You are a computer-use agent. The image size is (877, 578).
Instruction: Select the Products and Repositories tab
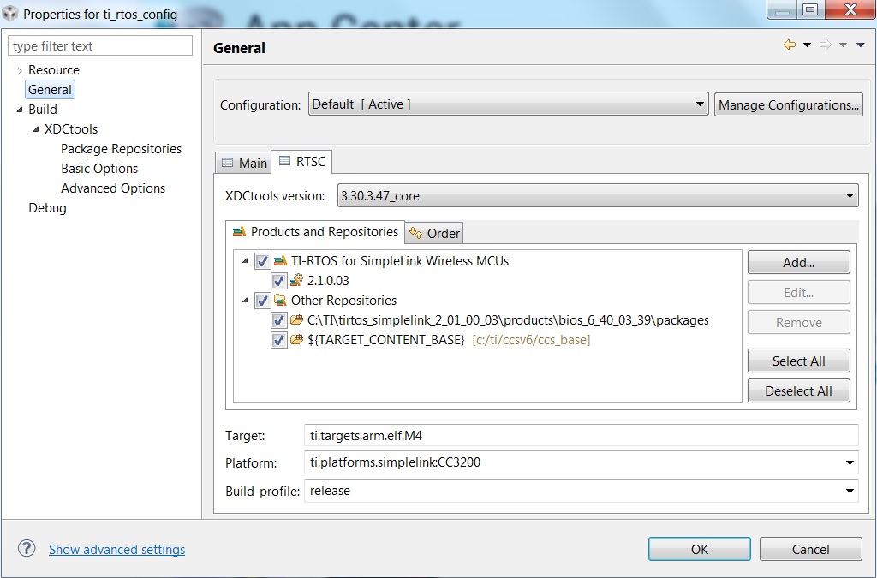tap(315, 232)
